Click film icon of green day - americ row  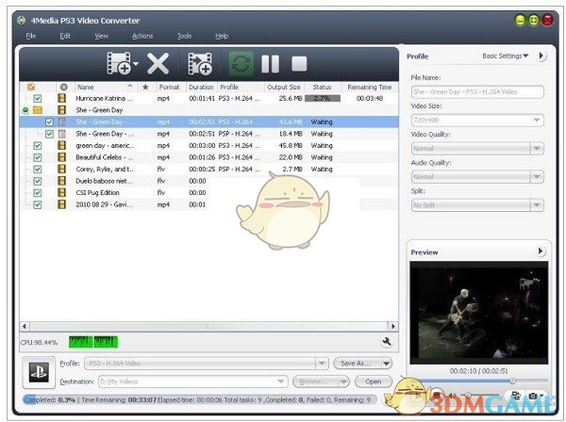[x=62, y=145]
